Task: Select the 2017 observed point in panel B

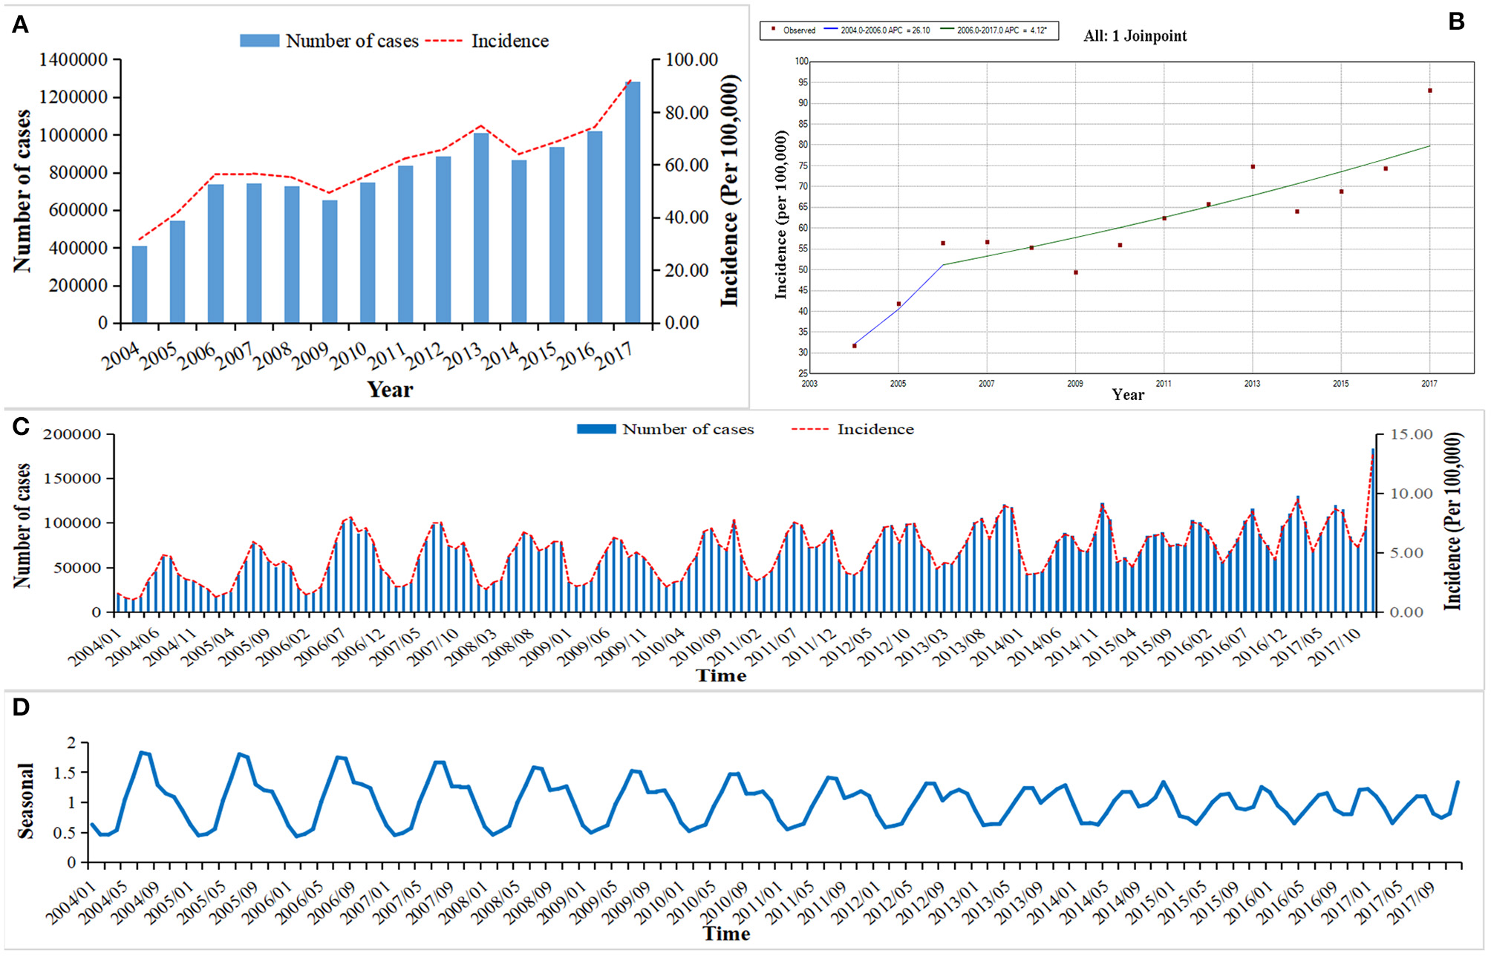Action: [x=1429, y=91]
